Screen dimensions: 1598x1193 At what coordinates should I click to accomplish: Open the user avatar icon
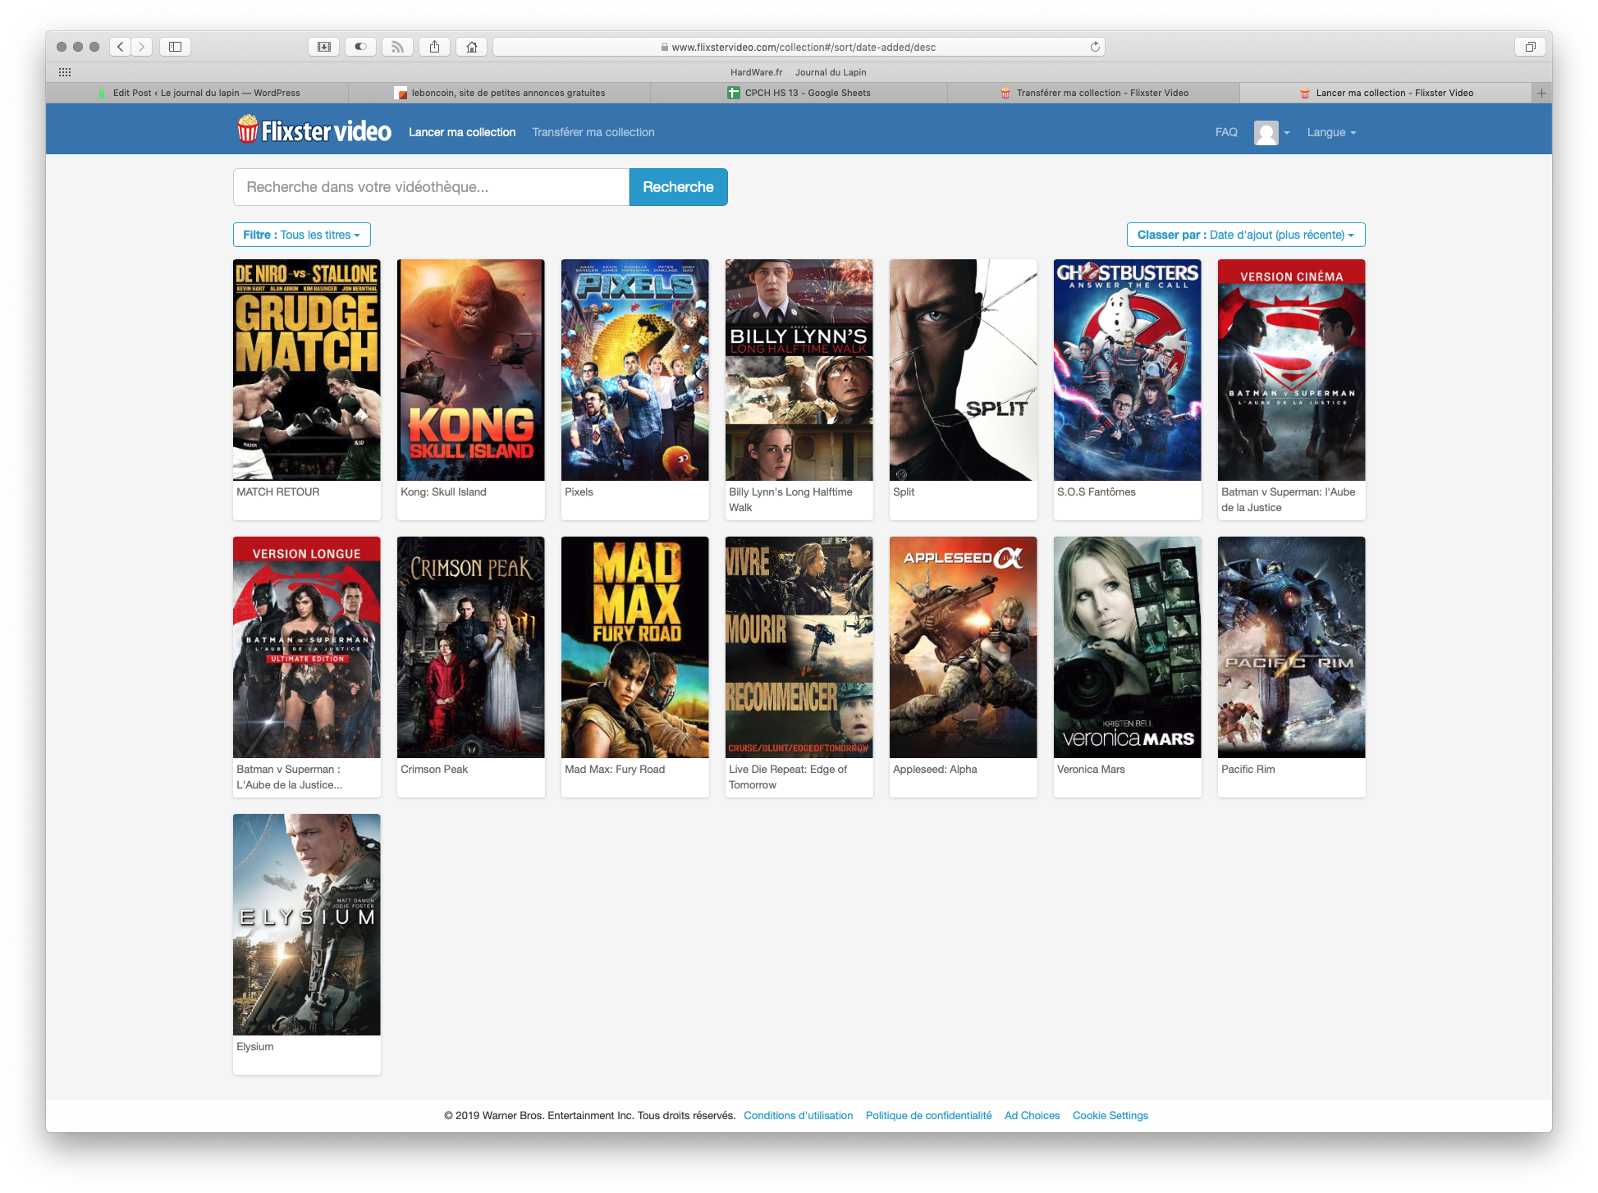point(1266,132)
